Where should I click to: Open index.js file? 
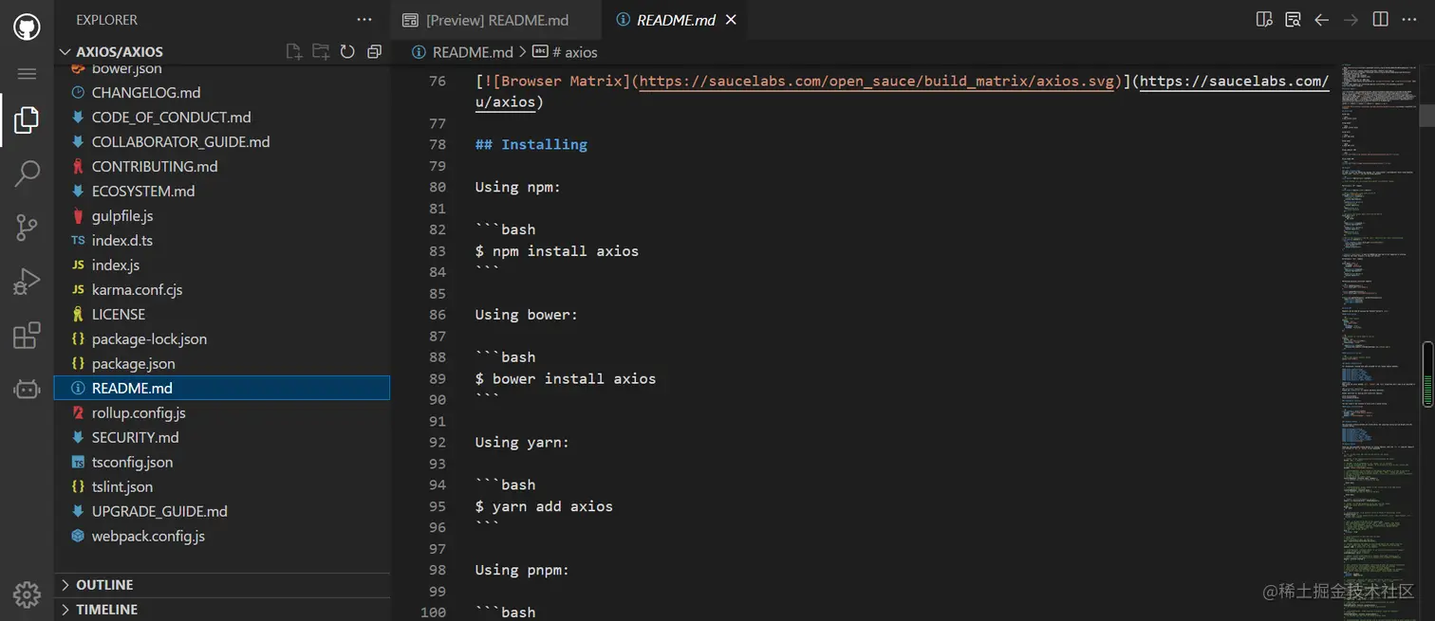[x=222, y=265]
